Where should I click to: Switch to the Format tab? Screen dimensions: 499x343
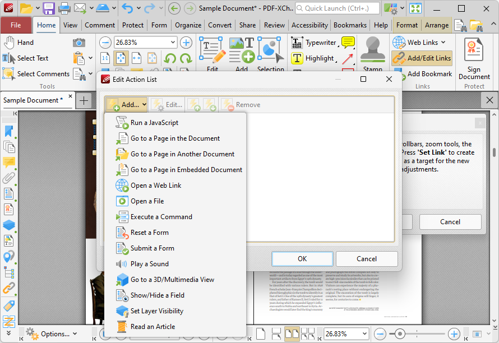406,25
